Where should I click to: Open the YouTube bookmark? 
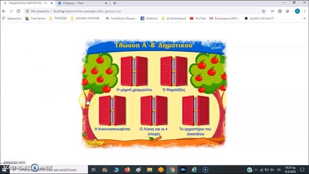pos(197,18)
